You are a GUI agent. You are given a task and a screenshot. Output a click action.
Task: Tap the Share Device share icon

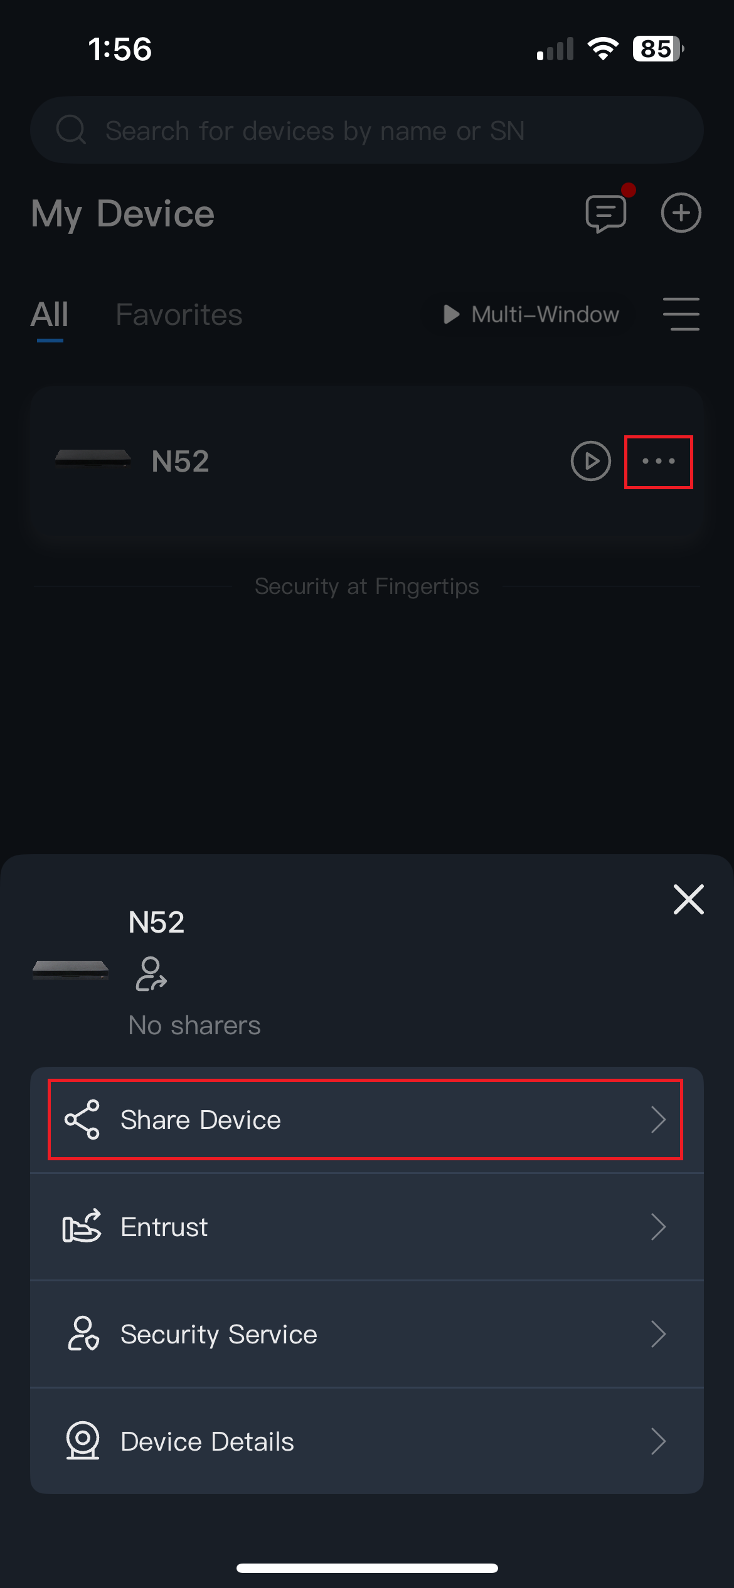(82, 1120)
